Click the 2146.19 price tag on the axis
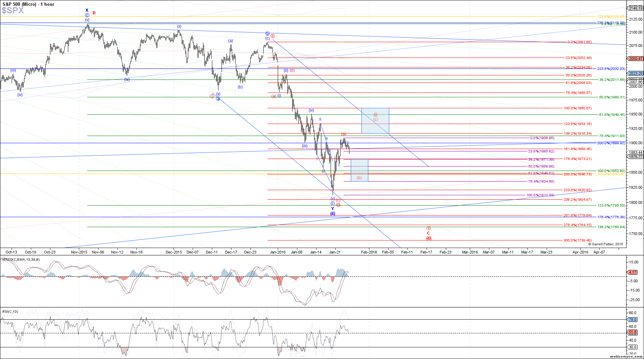 coord(635,8)
